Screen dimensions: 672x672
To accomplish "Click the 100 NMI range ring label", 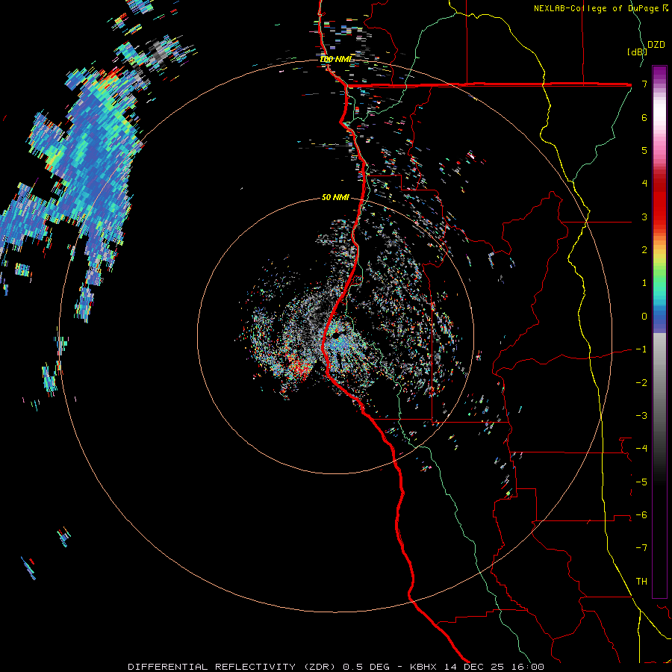I will pyautogui.click(x=336, y=59).
